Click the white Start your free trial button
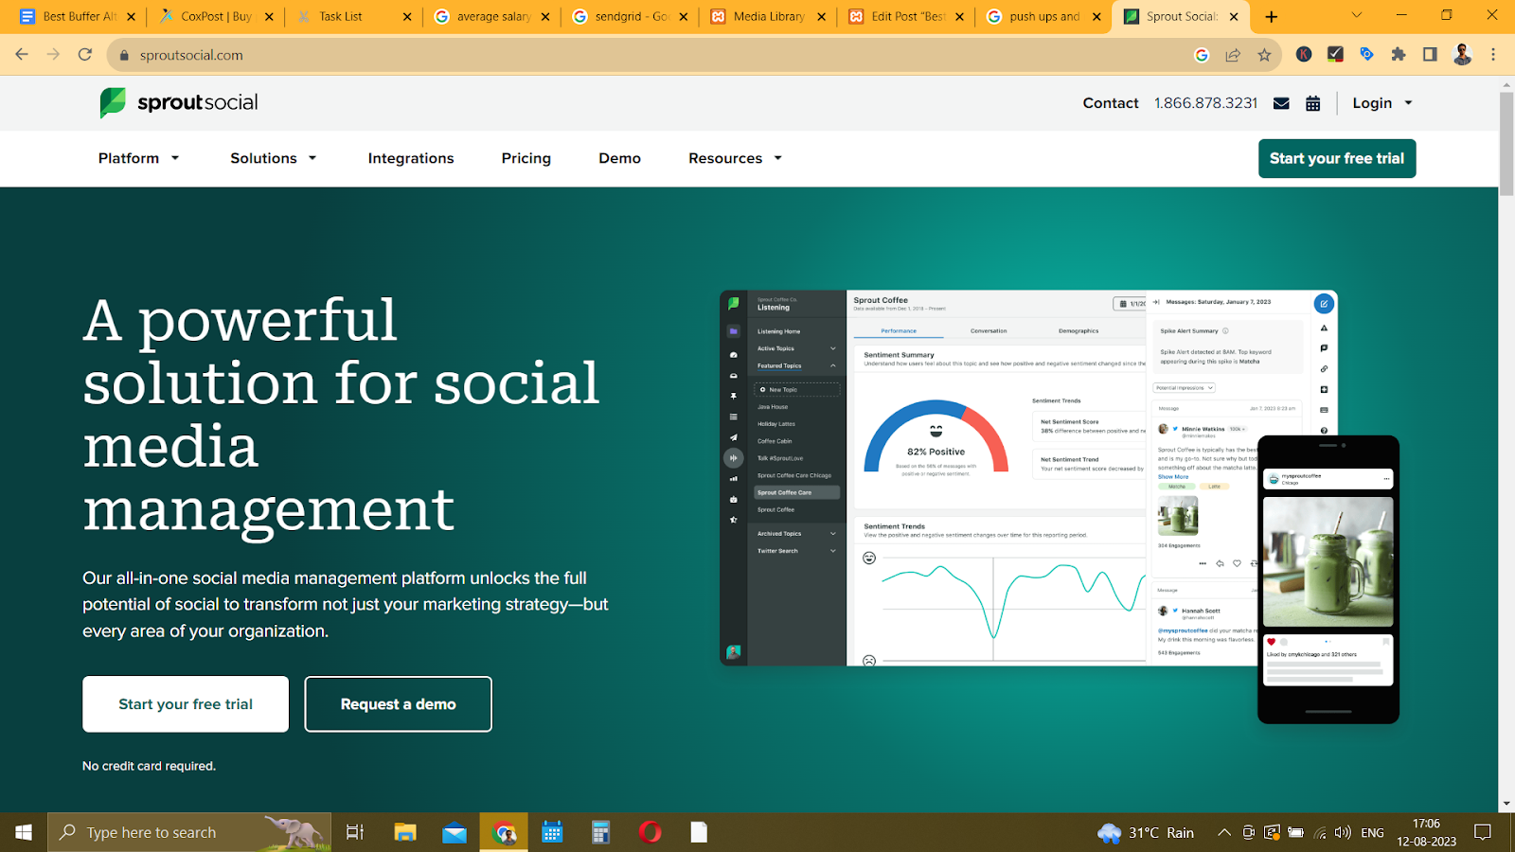Viewport: 1515px width, 852px height. (x=186, y=704)
